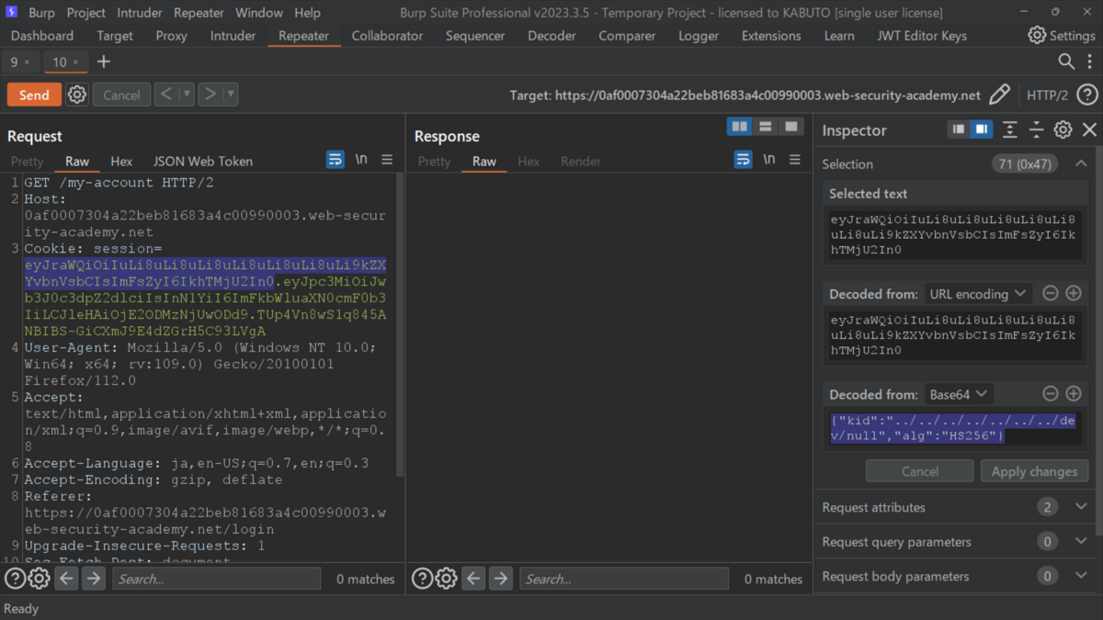Send the request
1103x620 pixels.
[34, 95]
